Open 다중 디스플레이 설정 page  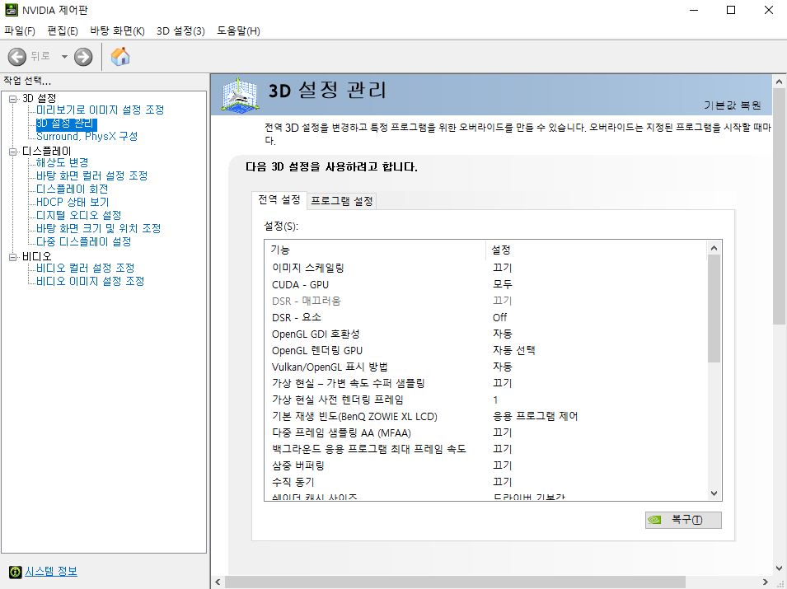point(84,241)
